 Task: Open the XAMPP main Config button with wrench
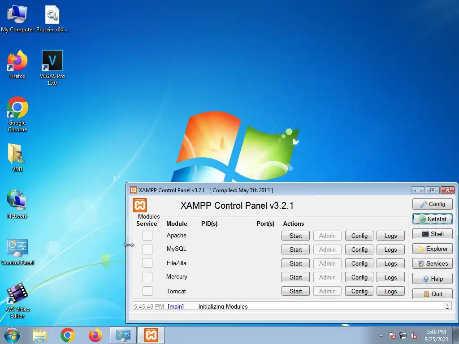(x=433, y=204)
